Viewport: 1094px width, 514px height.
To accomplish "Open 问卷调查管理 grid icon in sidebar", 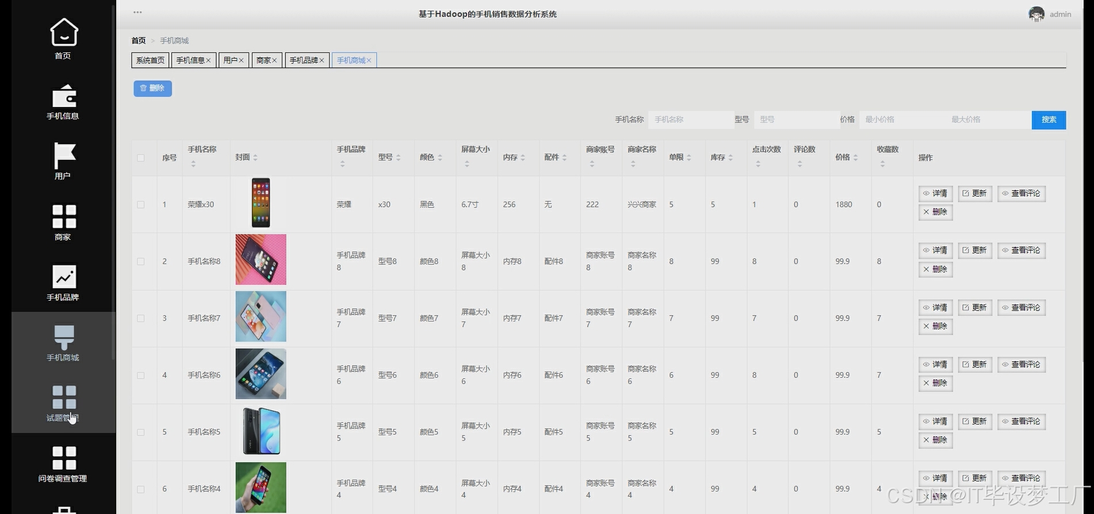I will click(x=64, y=458).
